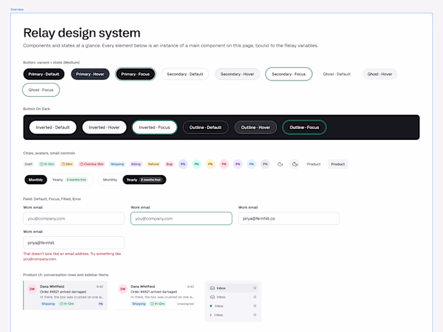443x332 pixels.
Task: Click the Outline · Focus button
Action: [304, 127]
